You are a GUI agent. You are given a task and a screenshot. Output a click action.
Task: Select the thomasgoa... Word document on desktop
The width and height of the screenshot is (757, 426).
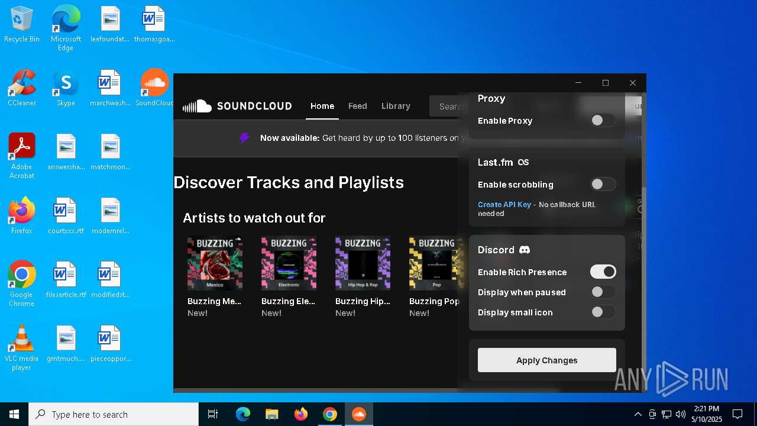pyautogui.click(x=154, y=25)
